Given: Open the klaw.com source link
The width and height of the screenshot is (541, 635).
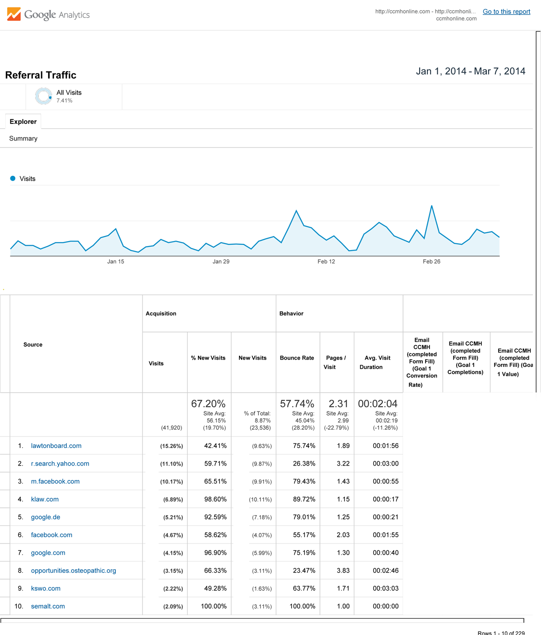Looking at the screenshot, I should click(45, 499).
